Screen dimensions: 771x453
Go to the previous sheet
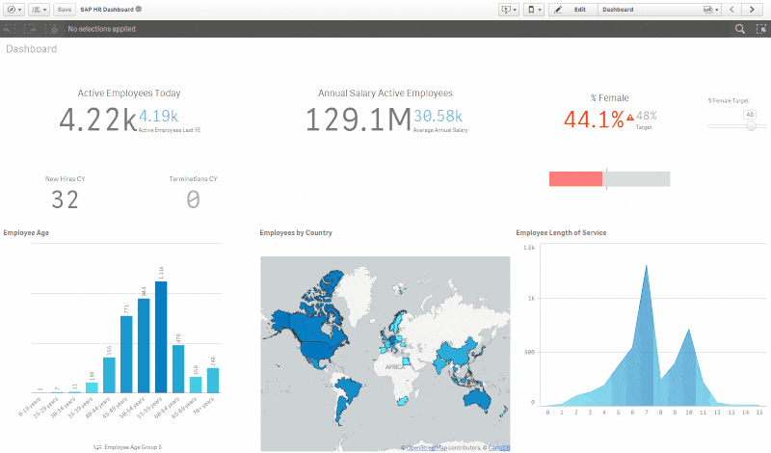click(731, 9)
